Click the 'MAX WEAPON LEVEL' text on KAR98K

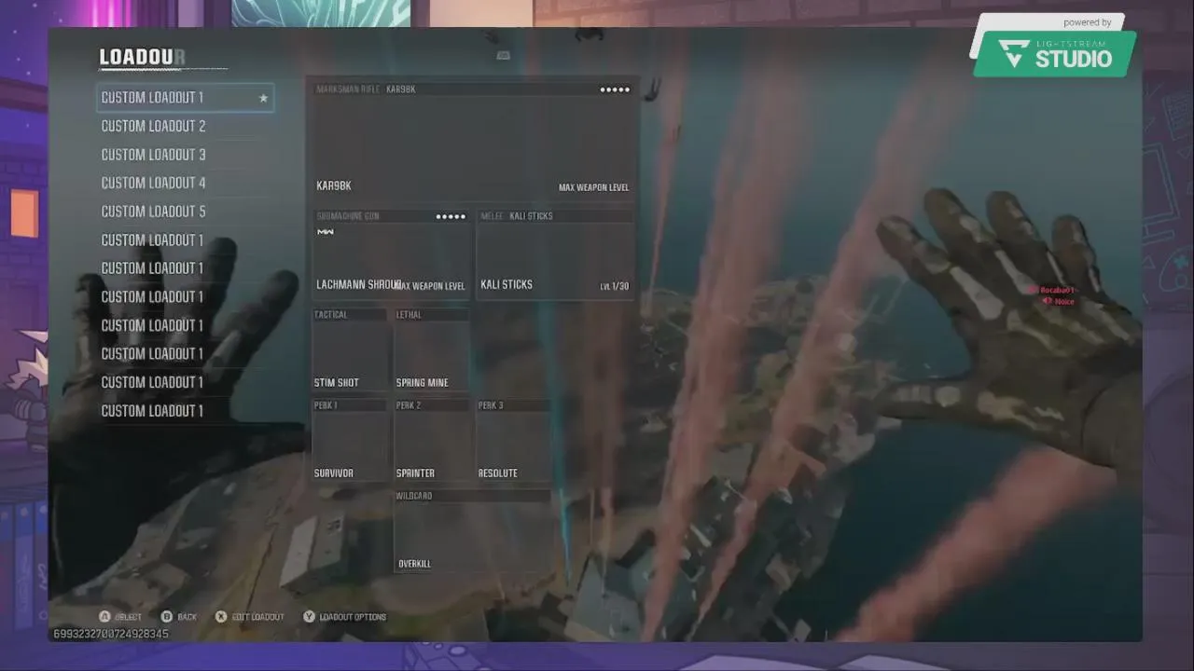[x=593, y=187]
